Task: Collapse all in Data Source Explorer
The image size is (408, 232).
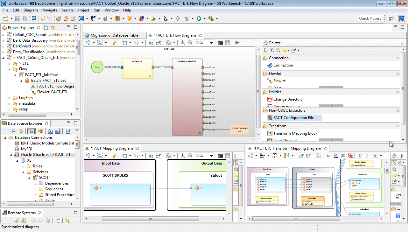Action: pyautogui.click(x=14, y=131)
